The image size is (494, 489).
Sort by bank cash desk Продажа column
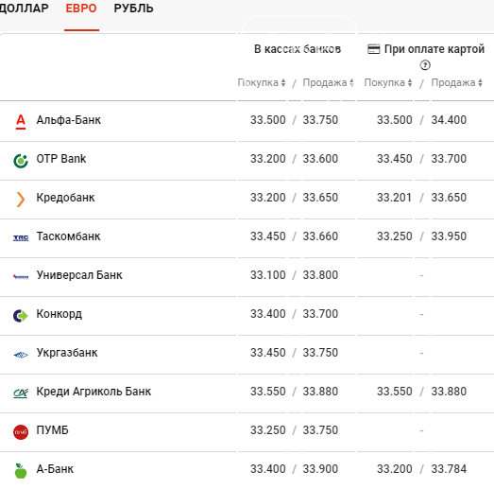[329, 82]
